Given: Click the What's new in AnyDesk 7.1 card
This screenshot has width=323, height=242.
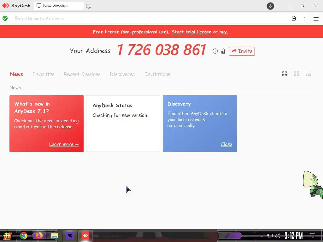Looking at the screenshot, I should click(47, 124).
